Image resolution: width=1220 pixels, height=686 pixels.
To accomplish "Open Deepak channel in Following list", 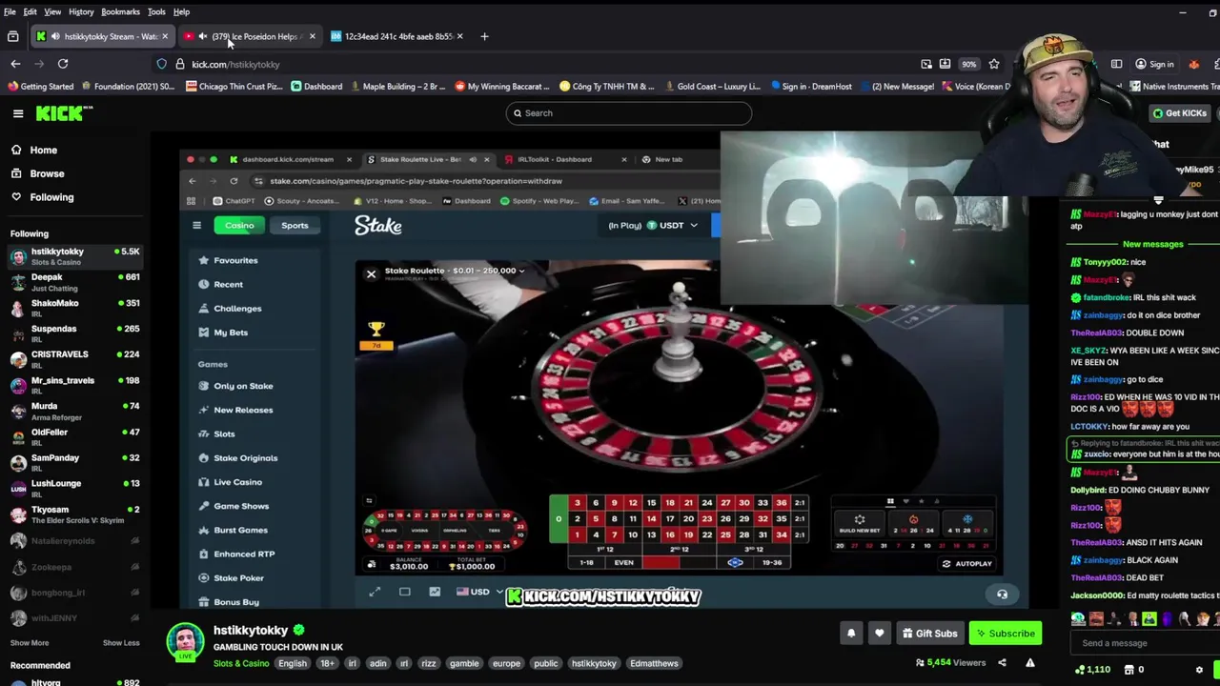I will coord(74,282).
